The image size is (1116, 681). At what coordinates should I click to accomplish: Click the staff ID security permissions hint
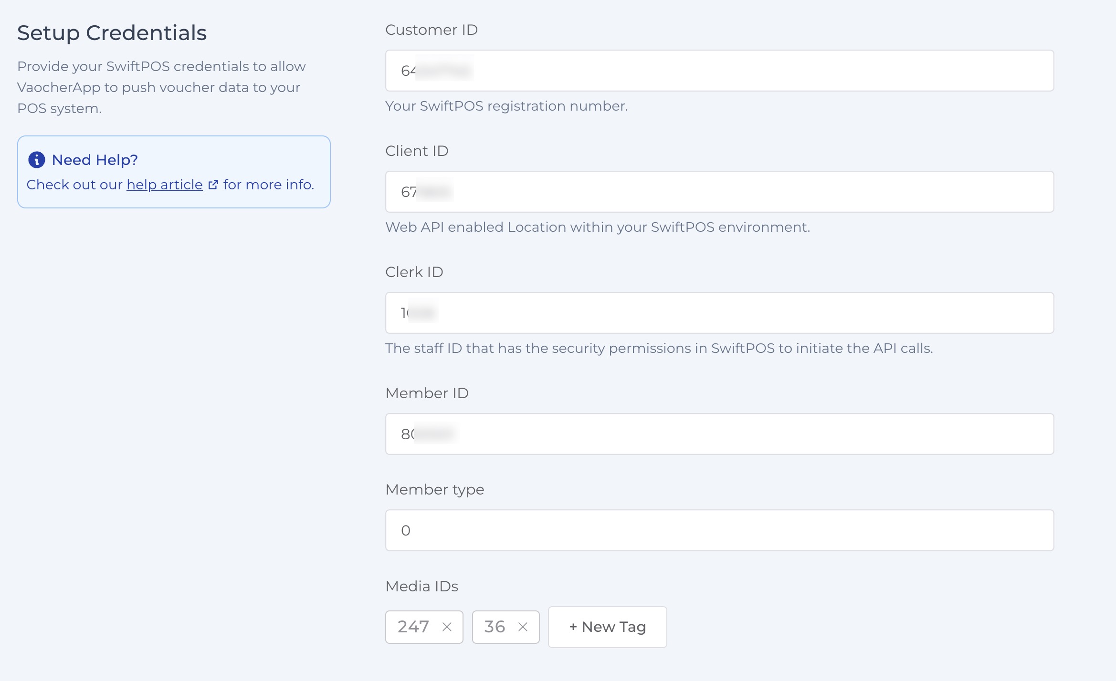point(659,348)
